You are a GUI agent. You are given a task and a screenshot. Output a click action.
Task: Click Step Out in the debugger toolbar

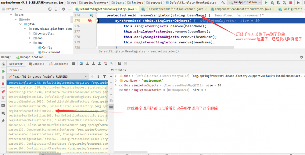click(x=99, y=63)
